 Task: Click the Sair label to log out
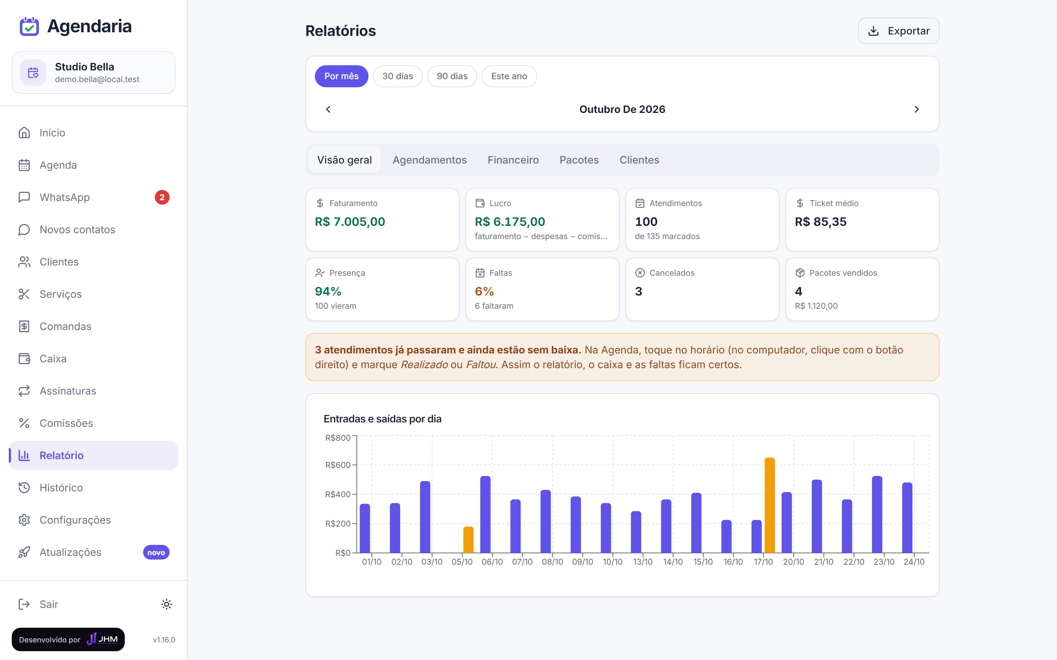point(49,605)
